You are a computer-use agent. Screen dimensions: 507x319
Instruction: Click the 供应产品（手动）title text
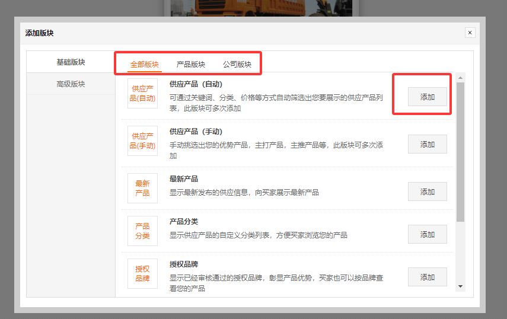click(196, 132)
